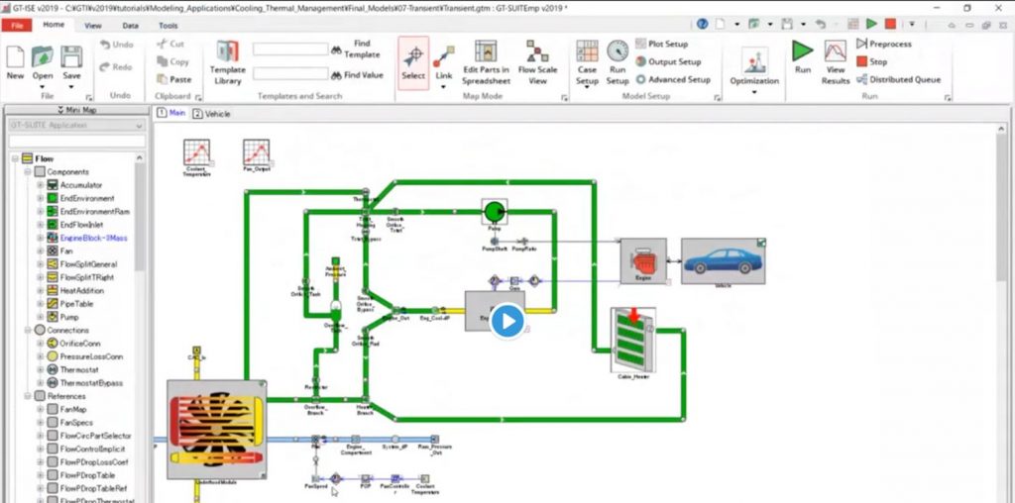Open the Optimization dropdown arrow
This screenshot has height=503, width=1015.
754,92
